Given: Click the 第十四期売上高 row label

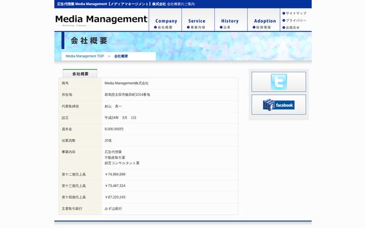Looking at the screenshot, I should [74, 197].
